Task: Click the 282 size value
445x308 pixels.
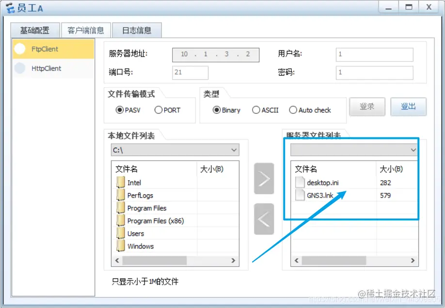Action: click(385, 183)
